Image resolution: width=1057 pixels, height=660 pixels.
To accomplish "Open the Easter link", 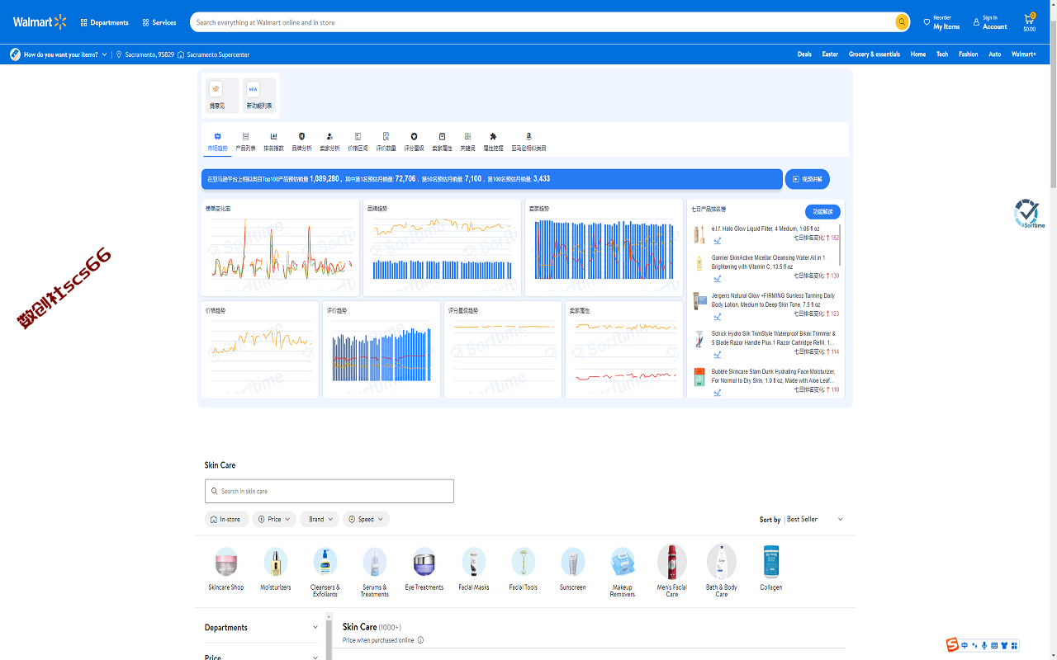I will [830, 54].
